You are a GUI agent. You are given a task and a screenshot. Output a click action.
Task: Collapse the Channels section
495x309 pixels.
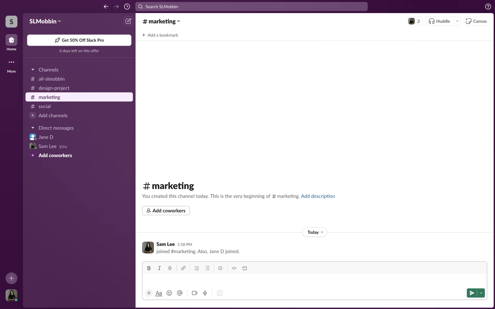(33, 70)
